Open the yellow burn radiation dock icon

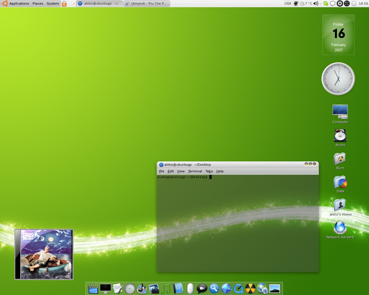(250, 289)
